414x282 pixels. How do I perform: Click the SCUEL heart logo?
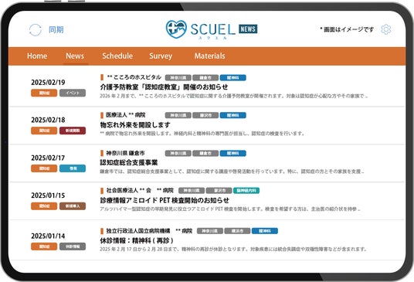(176, 29)
